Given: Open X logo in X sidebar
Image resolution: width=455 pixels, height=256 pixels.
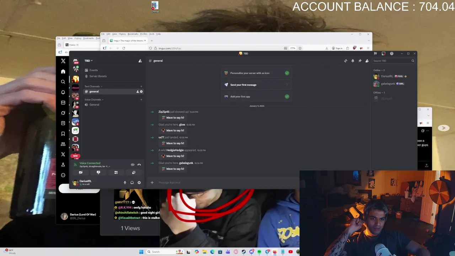Looking at the screenshot, I should [63, 61].
